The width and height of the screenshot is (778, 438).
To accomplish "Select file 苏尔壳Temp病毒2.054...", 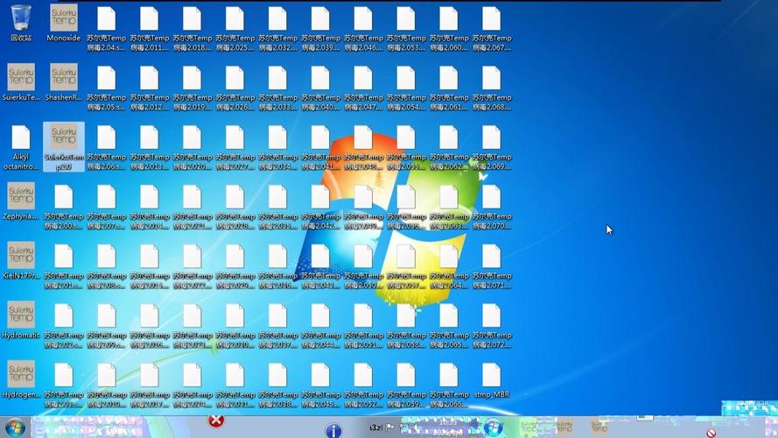I will click(406, 88).
